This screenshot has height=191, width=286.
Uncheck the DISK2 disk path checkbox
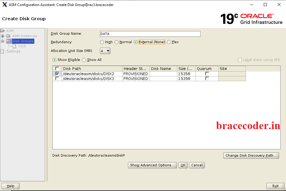[x=57, y=74]
